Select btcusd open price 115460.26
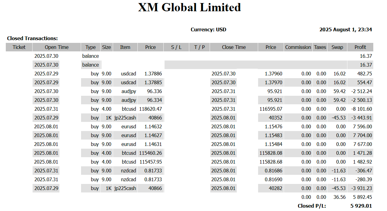Viewport: 387px width, 211px height. click(151, 153)
